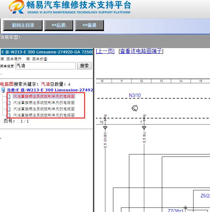Click pin 79 connector arrow symbol
This screenshot has height=212, width=210.
pos(105,128)
